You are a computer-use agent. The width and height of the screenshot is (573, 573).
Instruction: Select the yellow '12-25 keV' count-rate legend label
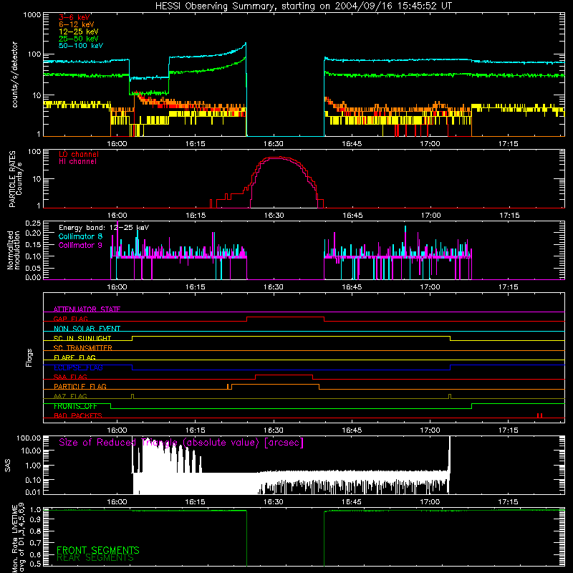tap(78, 32)
